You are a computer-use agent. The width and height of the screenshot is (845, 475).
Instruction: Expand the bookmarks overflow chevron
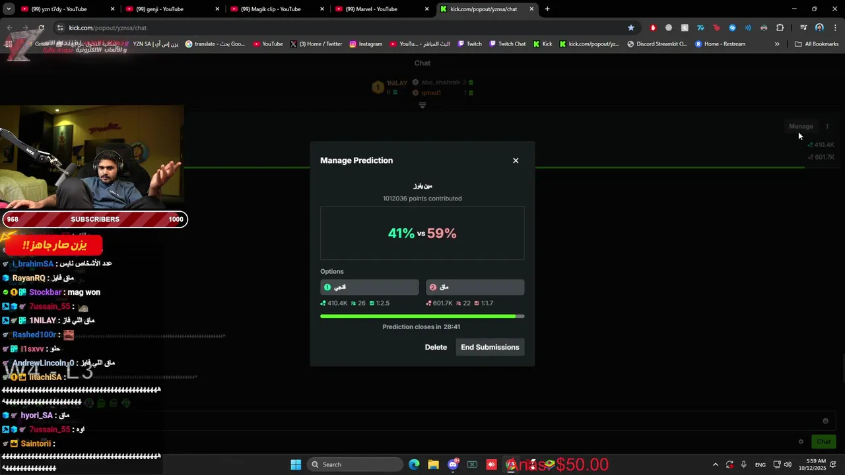pos(777,44)
